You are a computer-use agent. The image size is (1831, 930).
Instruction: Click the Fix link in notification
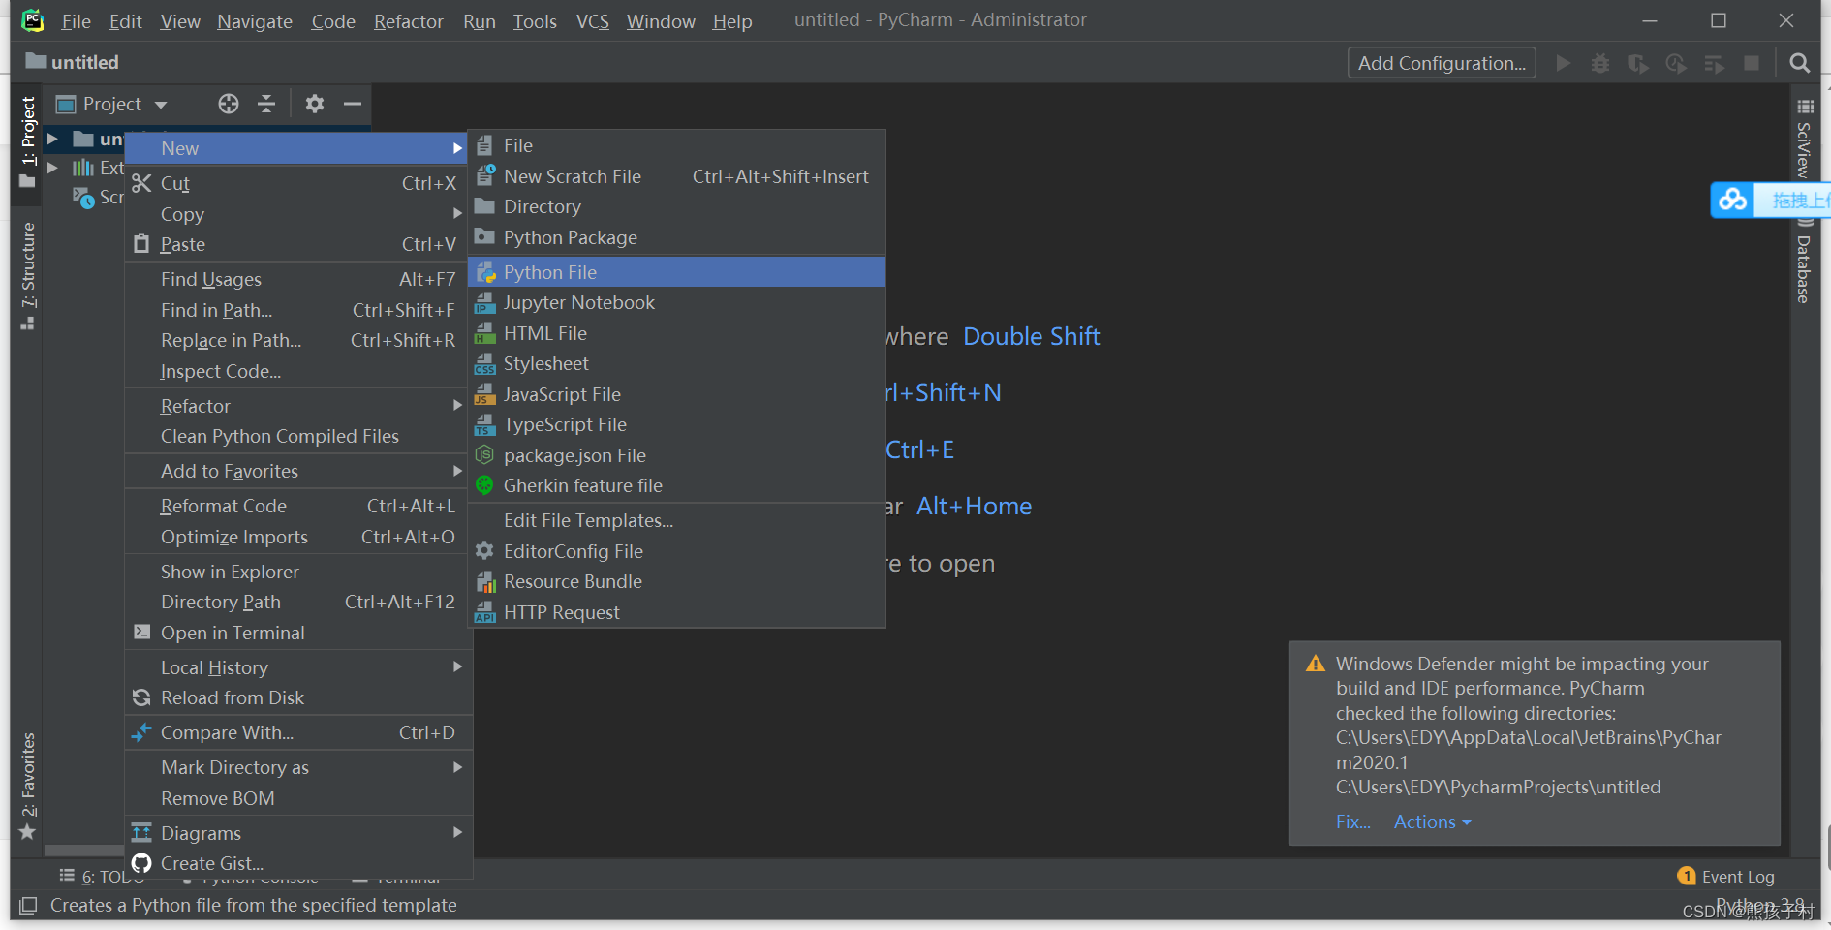1352,821
